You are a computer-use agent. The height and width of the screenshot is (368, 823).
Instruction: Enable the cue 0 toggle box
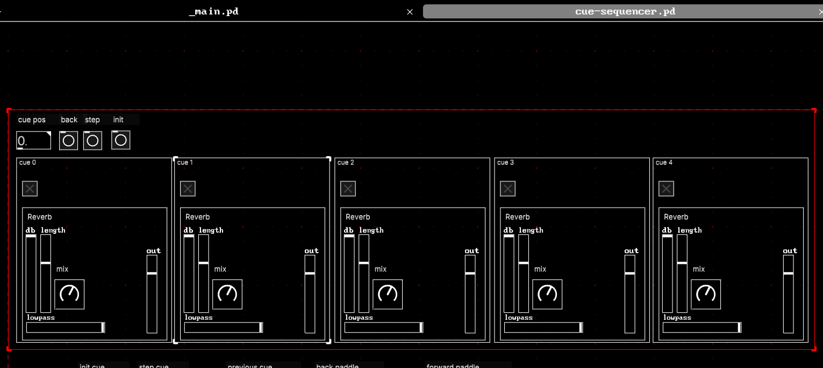tap(30, 189)
